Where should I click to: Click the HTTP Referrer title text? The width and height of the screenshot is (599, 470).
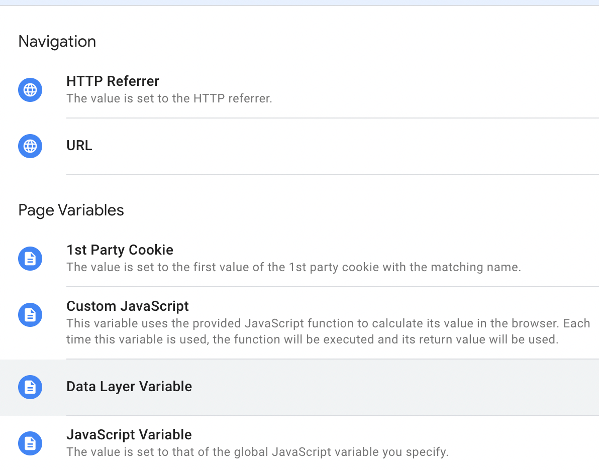point(113,81)
